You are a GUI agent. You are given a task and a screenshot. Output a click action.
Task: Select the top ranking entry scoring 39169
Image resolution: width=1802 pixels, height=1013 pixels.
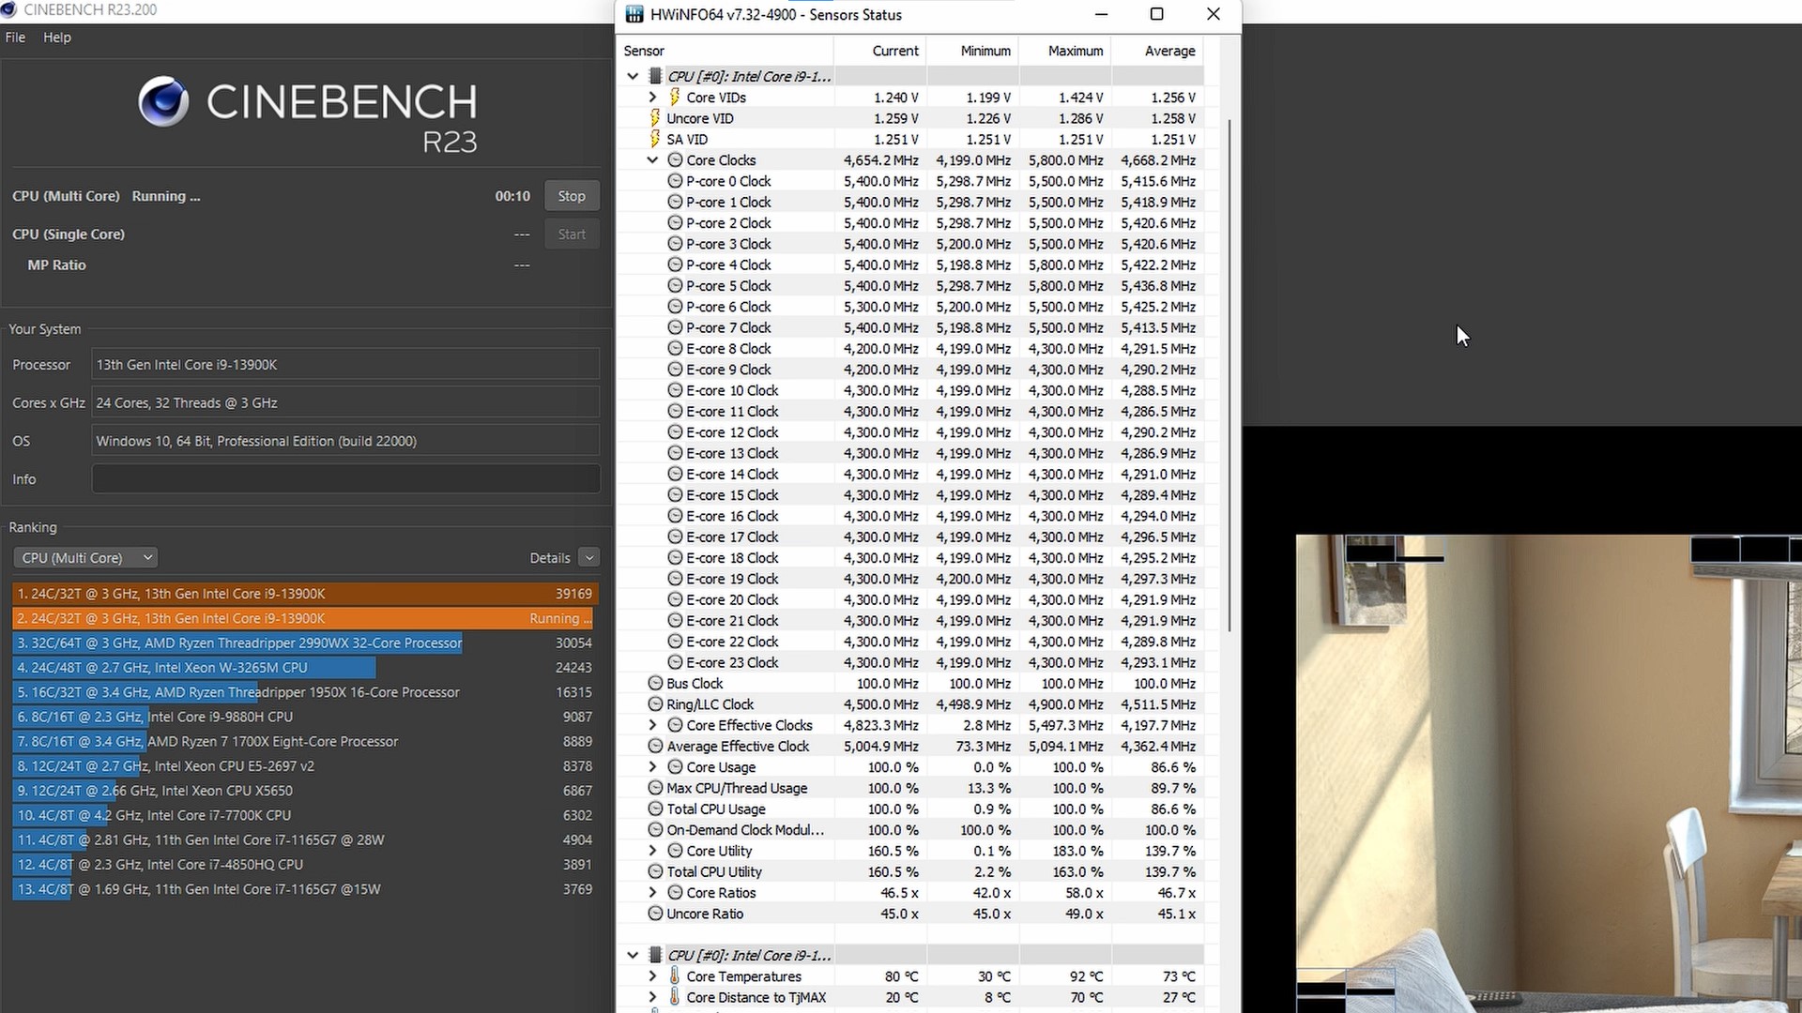[305, 594]
